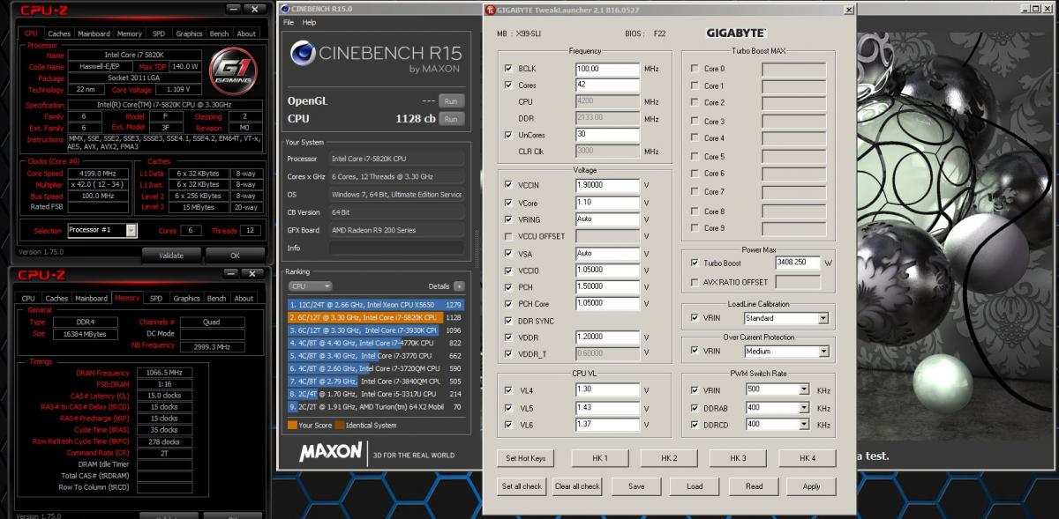
Task: Click the Read button in TweakLauncher
Action: click(754, 486)
